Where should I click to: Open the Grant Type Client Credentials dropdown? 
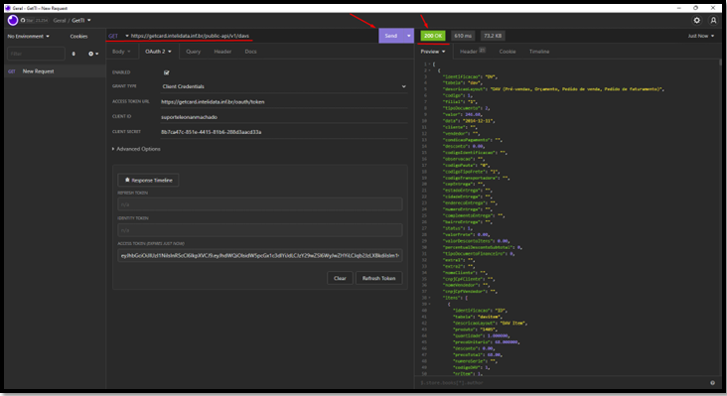284,86
